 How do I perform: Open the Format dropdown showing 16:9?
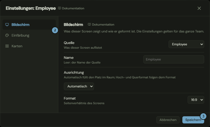point(196,100)
